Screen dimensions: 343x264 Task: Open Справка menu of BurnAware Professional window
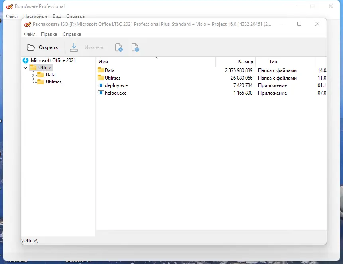(75, 16)
